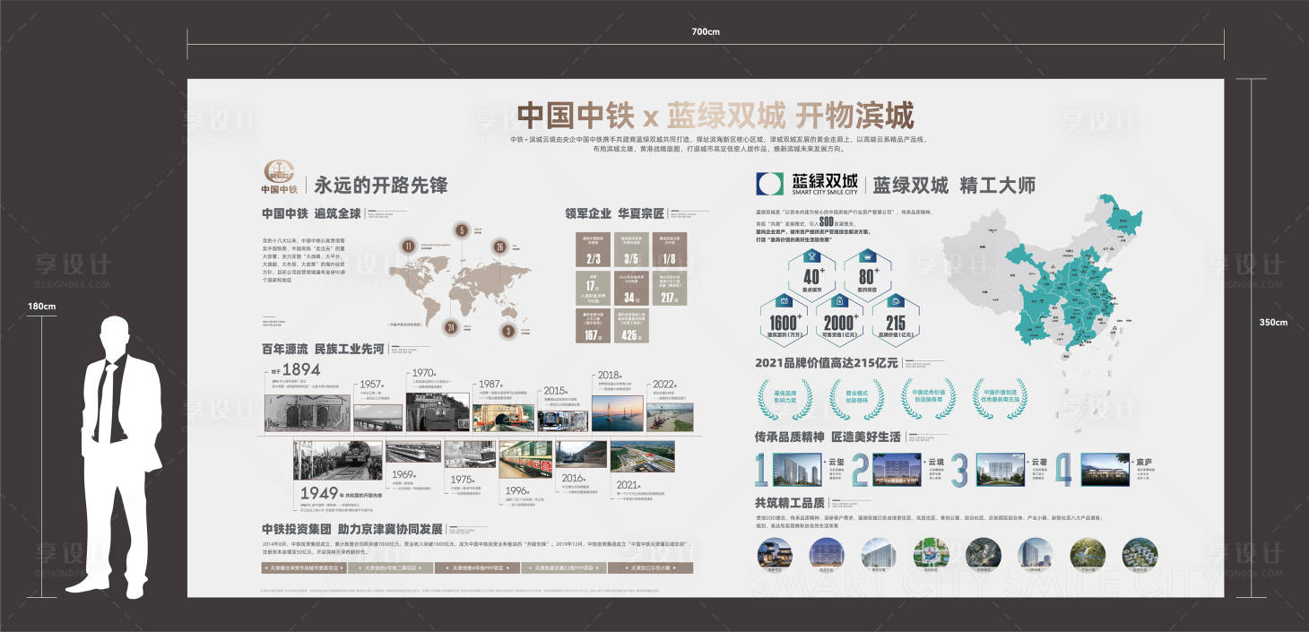Click the heading 永远的开路先锋
This screenshot has width=1309, height=632.
point(381,185)
